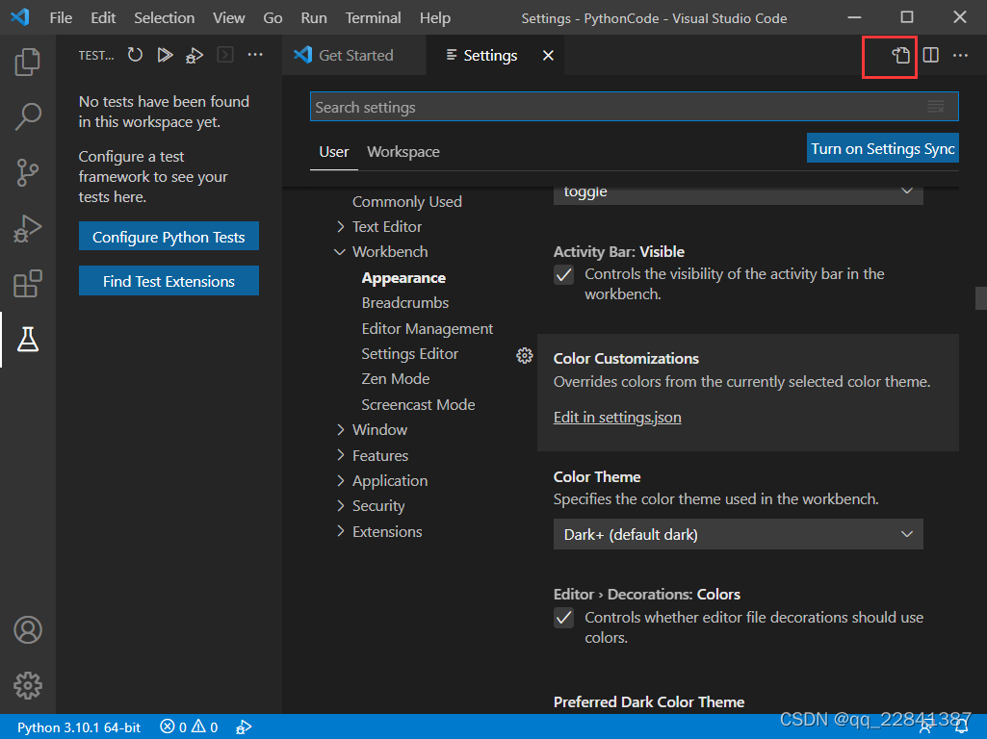Open the Terminal menu

point(373,17)
